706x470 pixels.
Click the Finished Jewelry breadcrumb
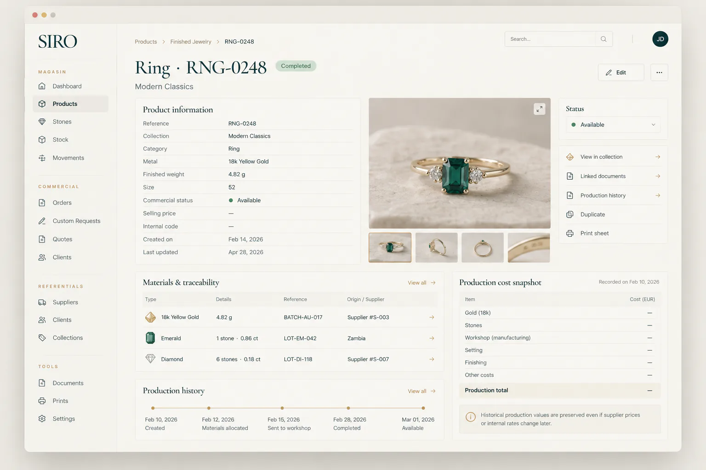191,42
